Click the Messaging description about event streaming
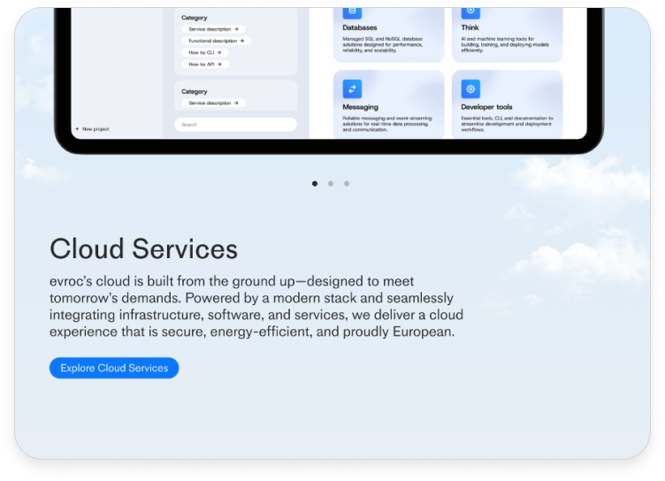 pyautogui.click(x=387, y=124)
